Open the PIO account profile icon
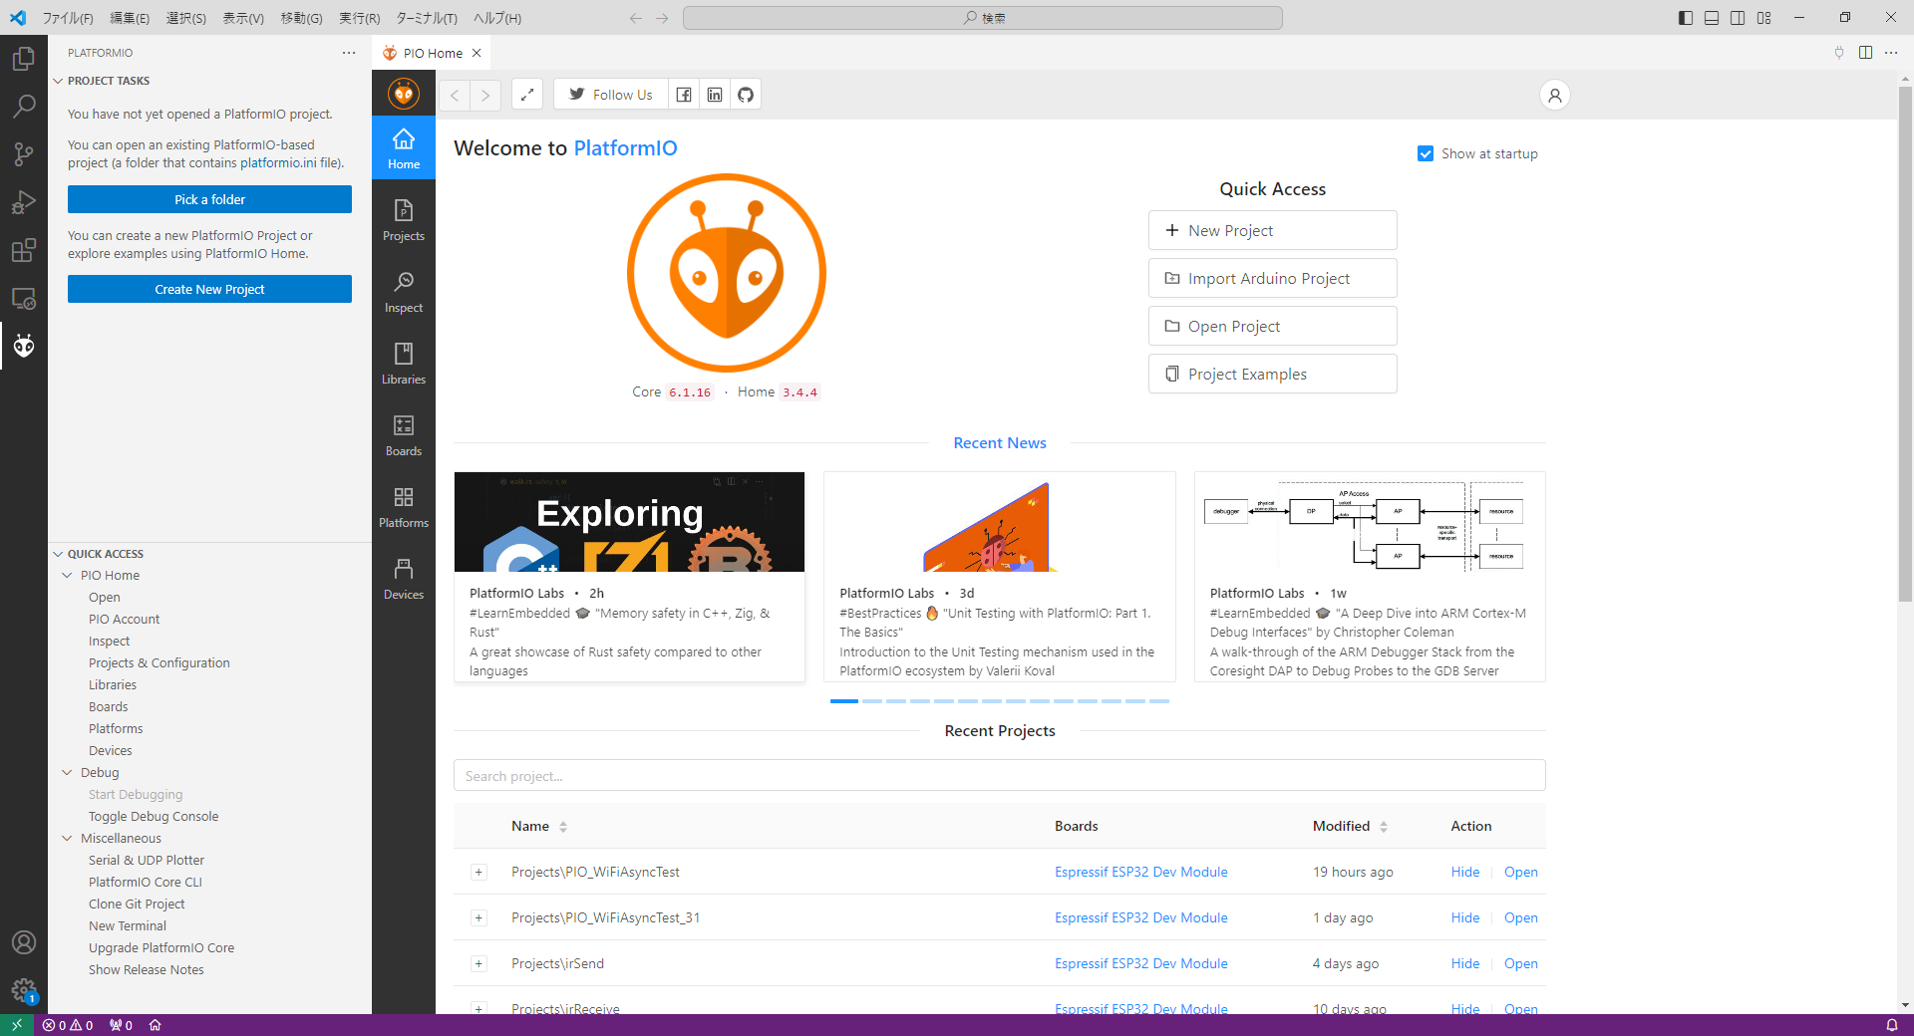 1554,96
